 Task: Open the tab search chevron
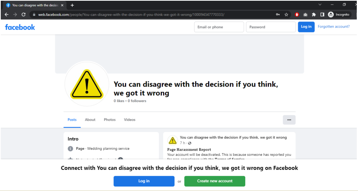(320, 5)
